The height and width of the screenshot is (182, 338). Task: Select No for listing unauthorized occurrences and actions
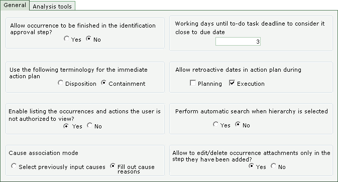[89, 125]
